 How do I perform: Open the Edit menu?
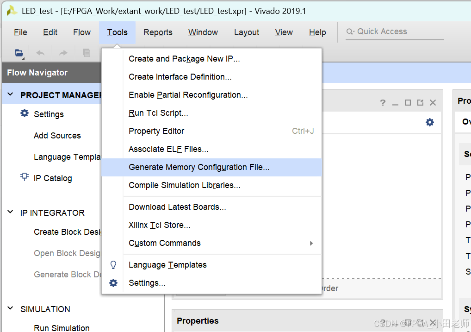tap(50, 32)
